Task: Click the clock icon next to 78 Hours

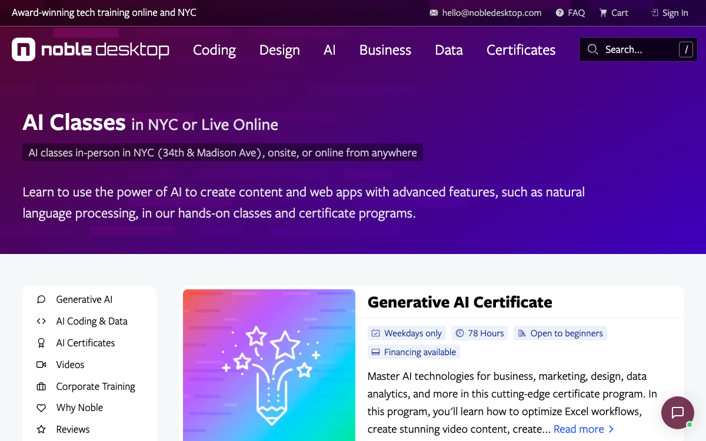Action: [460, 333]
